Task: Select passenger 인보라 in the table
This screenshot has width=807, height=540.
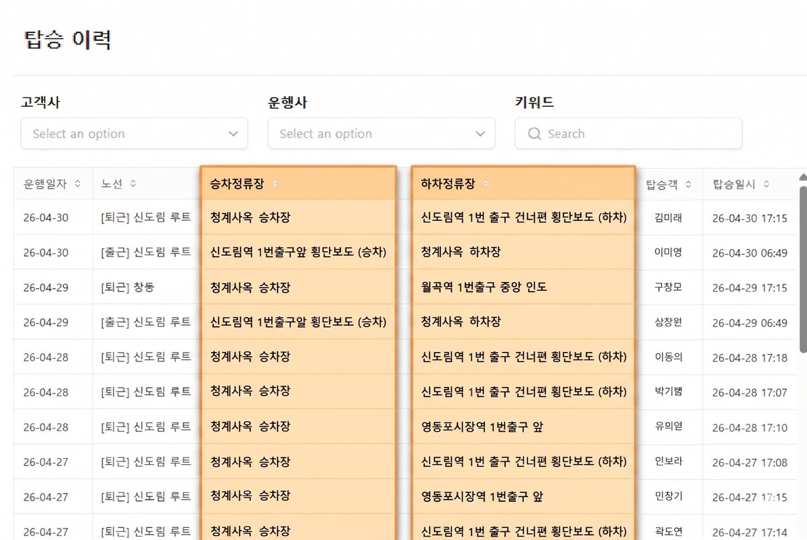Action: pos(668,462)
